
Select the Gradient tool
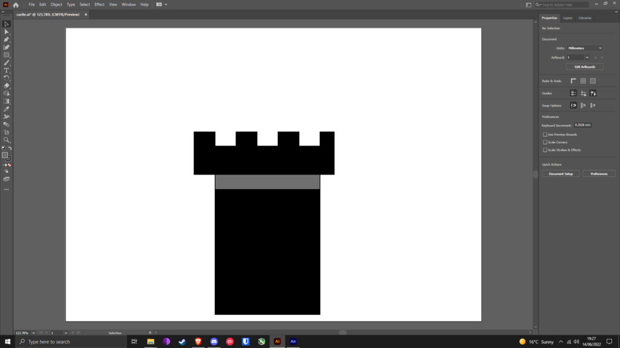click(6, 101)
